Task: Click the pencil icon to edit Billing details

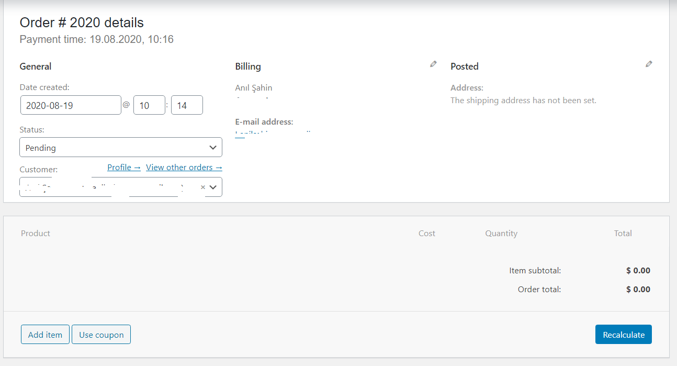Action: 433,63
